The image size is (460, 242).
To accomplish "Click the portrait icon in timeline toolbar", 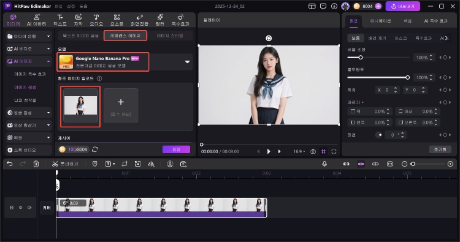I will pos(170,164).
